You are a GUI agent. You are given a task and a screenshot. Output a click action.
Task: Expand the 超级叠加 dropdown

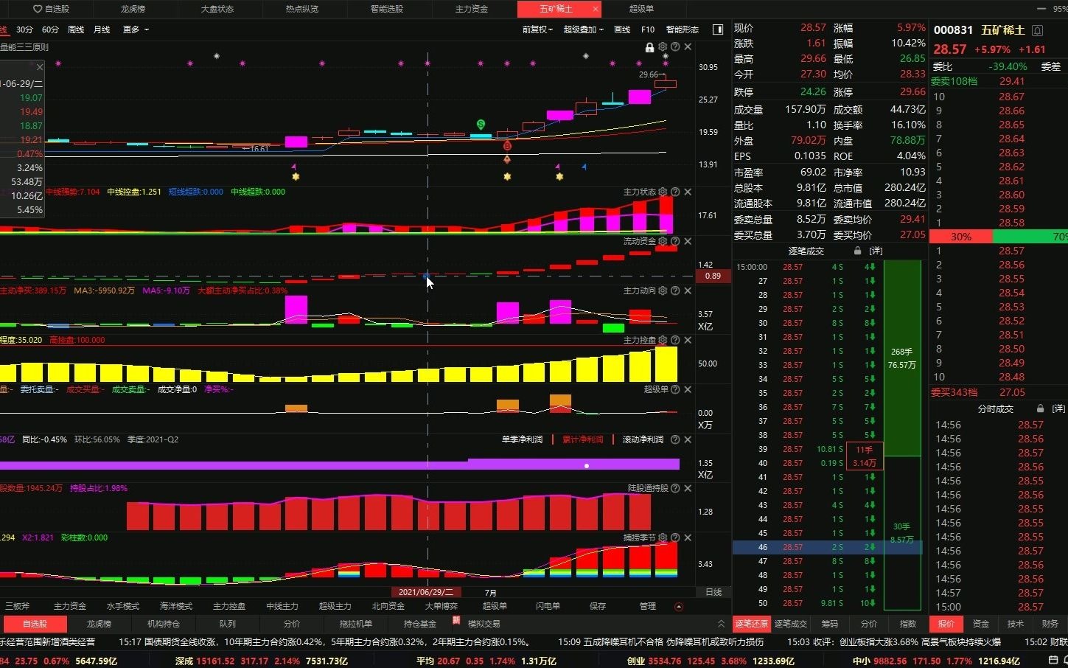coord(583,29)
